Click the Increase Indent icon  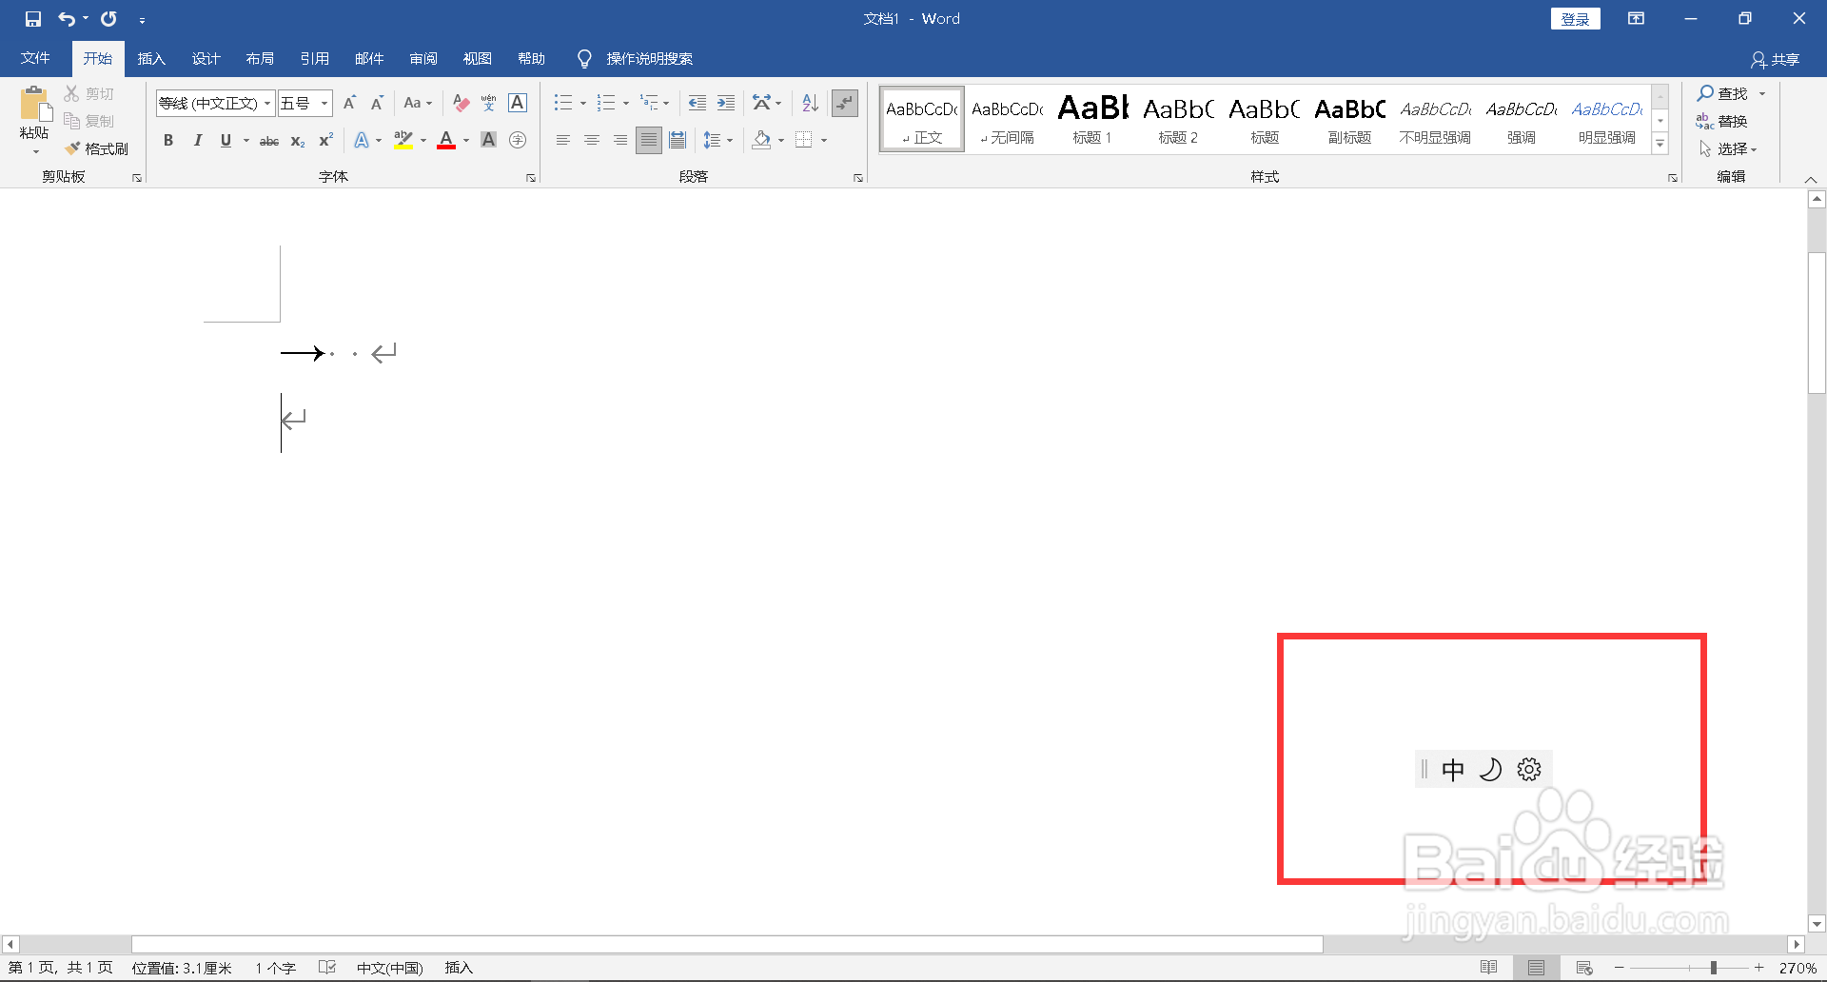click(726, 103)
